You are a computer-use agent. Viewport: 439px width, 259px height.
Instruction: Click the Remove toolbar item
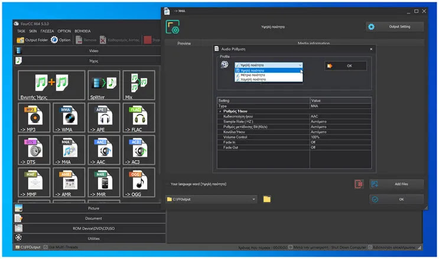(x=86, y=40)
